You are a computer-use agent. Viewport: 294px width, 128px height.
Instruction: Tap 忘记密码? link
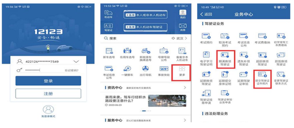pos(72,71)
